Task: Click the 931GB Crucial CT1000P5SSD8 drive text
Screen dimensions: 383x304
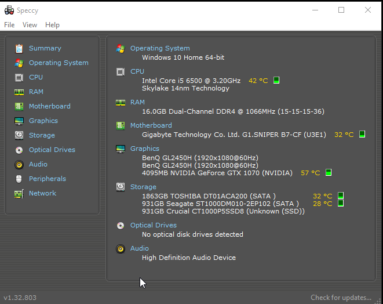Action: click(x=223, y=211)
